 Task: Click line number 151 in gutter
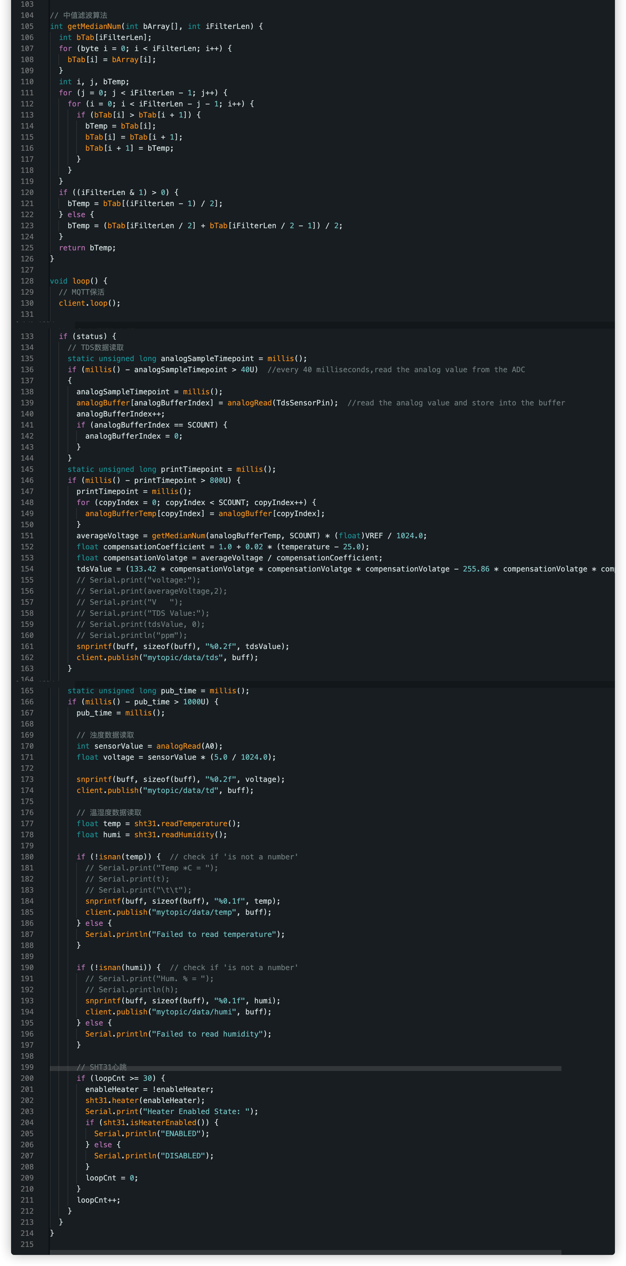click(x=27, y=536)
